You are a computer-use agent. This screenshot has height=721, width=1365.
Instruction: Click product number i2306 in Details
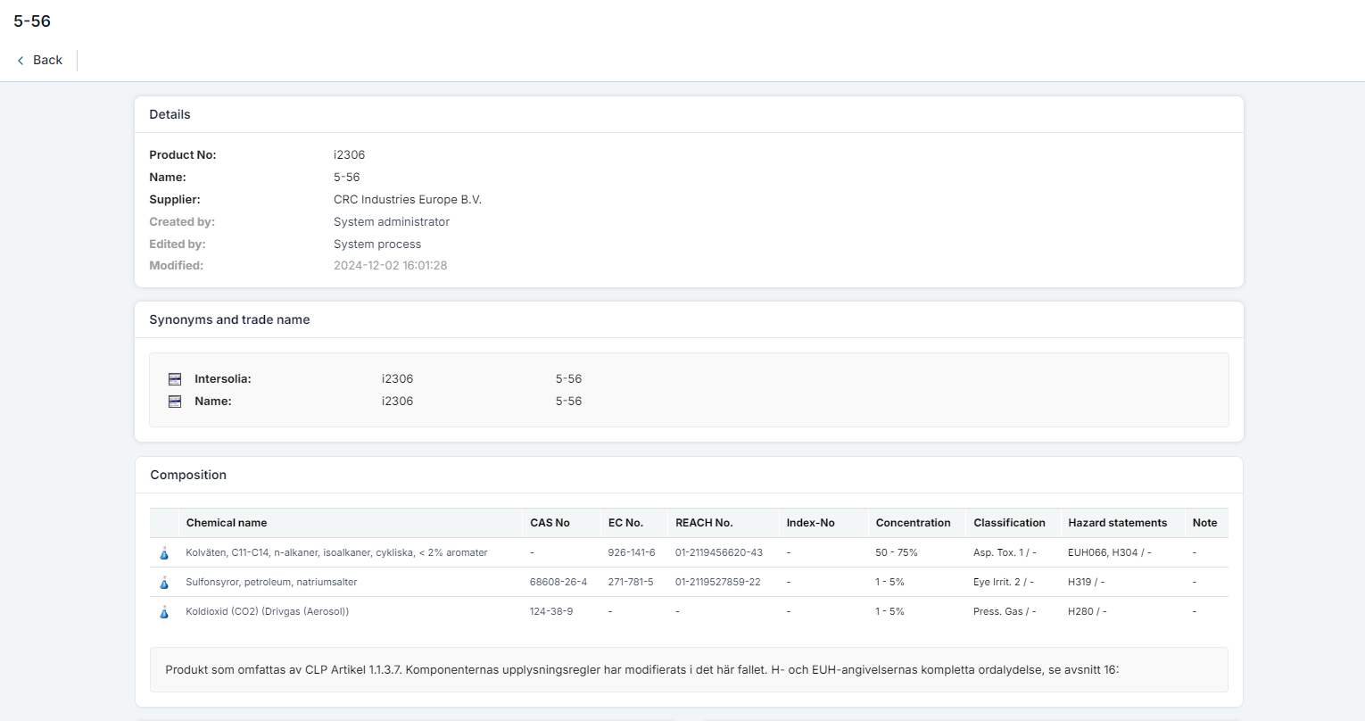(x=349, y=154)
